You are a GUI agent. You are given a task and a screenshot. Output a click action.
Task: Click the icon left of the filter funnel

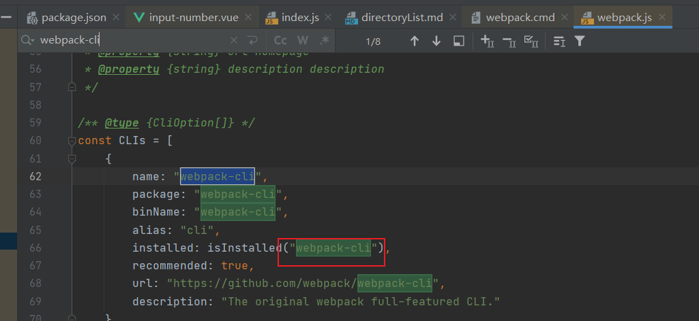pos(559,41)
